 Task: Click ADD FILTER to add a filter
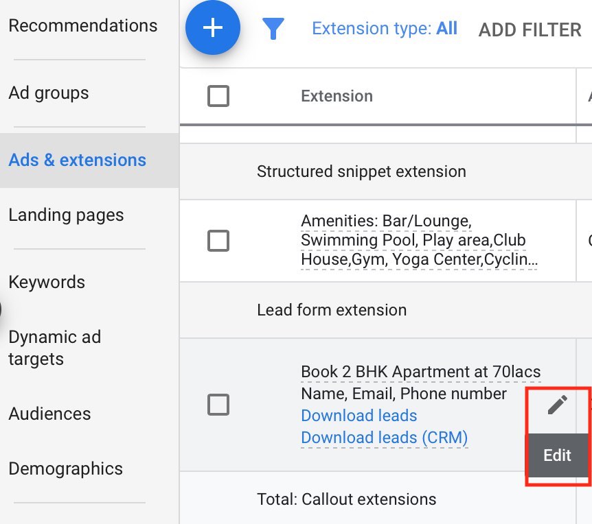tap(530, 29)
